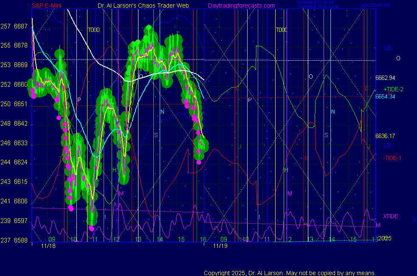This screenshot has width=417, height=276.
Task: Click the 6651 price axis label
Action: (20, 104)
